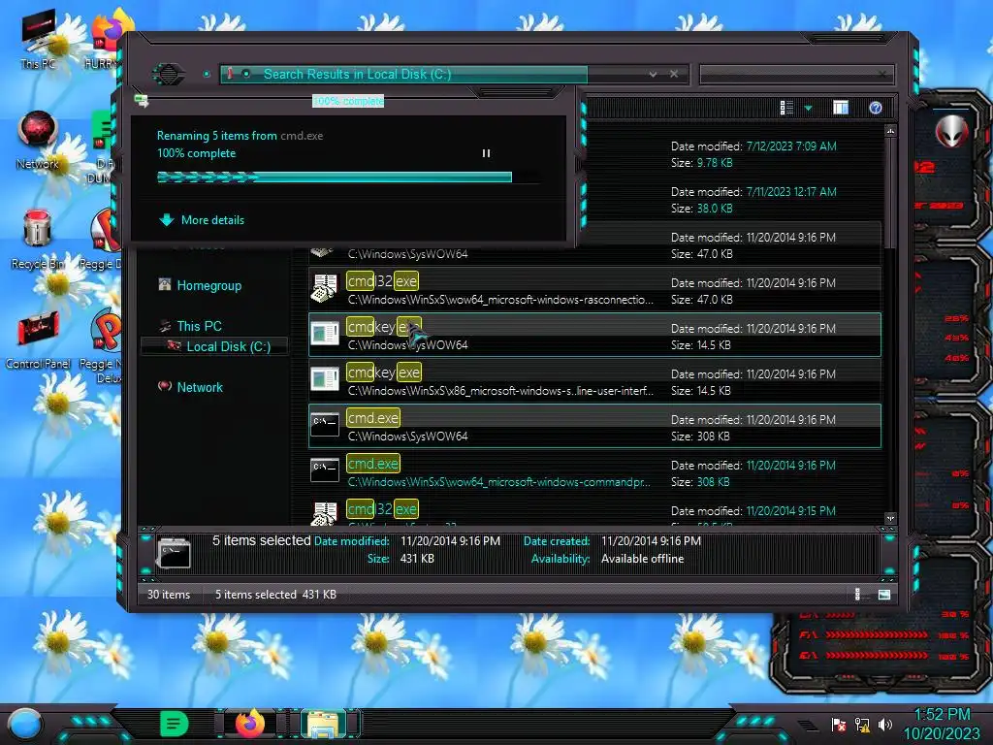Click the rename dialog title bar icon
The width and height of the screenshot is (993, 745).
point(142,101)
